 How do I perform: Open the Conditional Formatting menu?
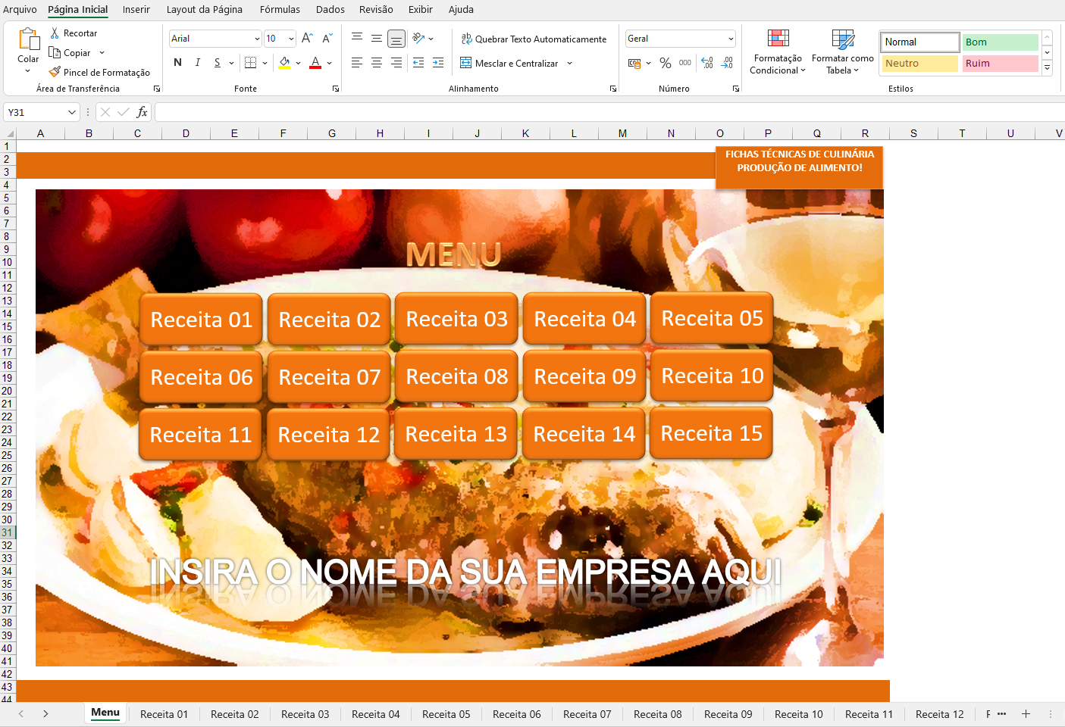(778, 51)
